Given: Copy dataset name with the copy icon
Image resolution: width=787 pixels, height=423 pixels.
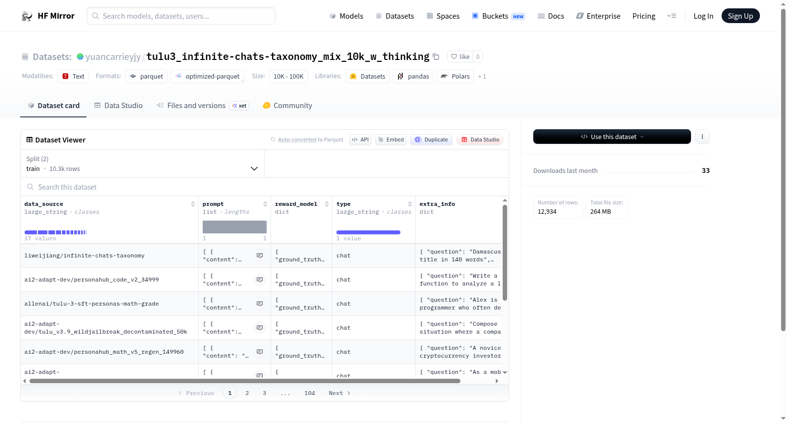Looking at the screenshot, I should (436, 56).
